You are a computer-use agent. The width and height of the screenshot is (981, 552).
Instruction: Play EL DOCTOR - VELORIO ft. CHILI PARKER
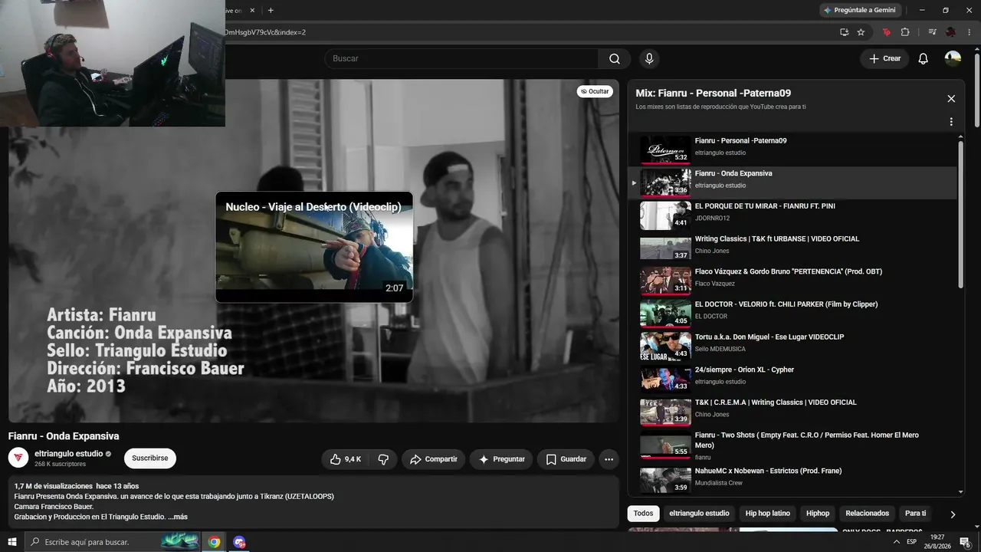point(793,314)
